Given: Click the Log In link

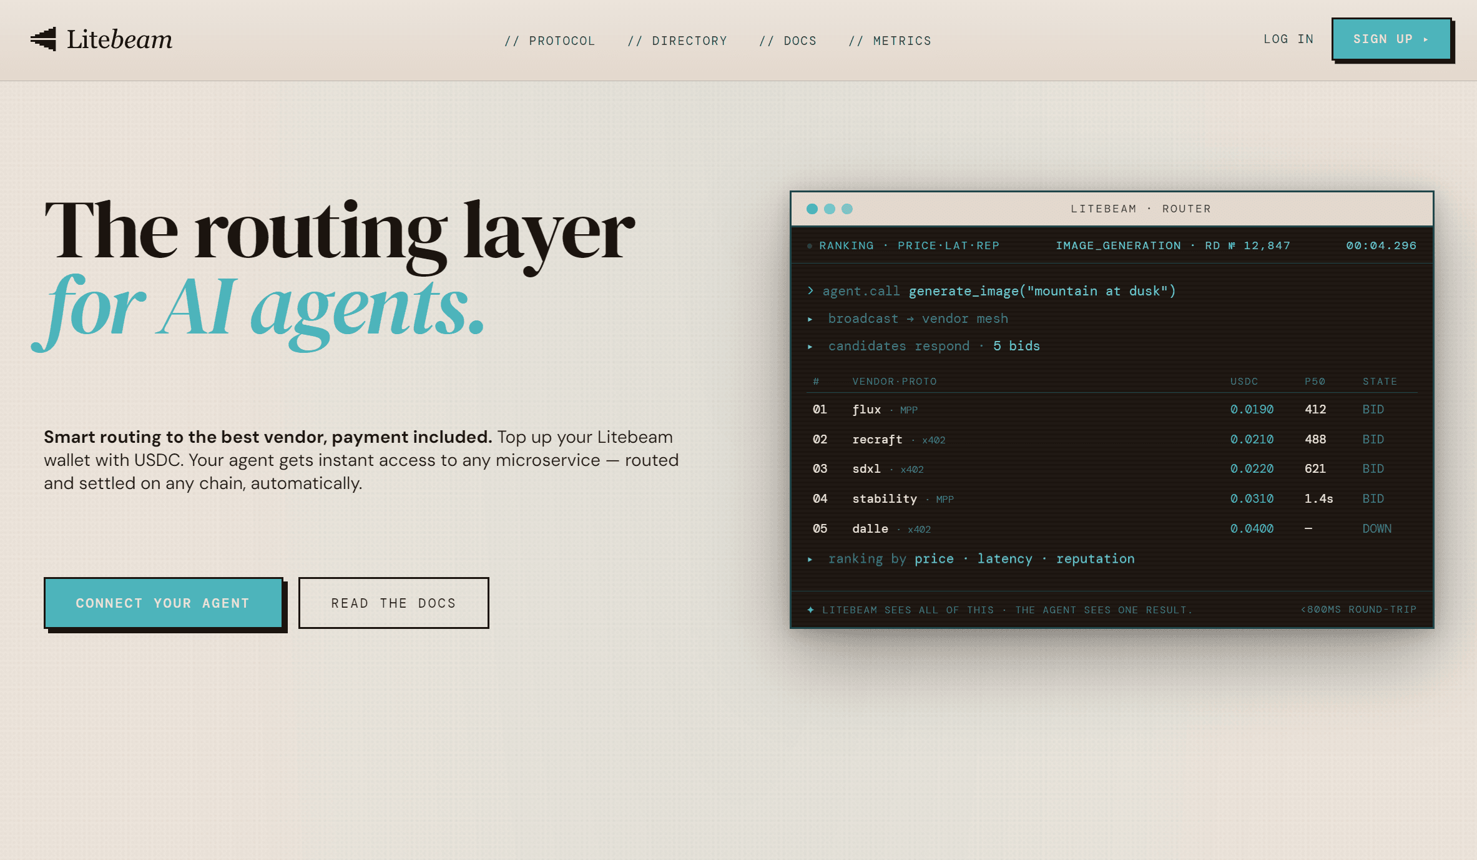Looking at the screenshot, I should (1288, 39).
